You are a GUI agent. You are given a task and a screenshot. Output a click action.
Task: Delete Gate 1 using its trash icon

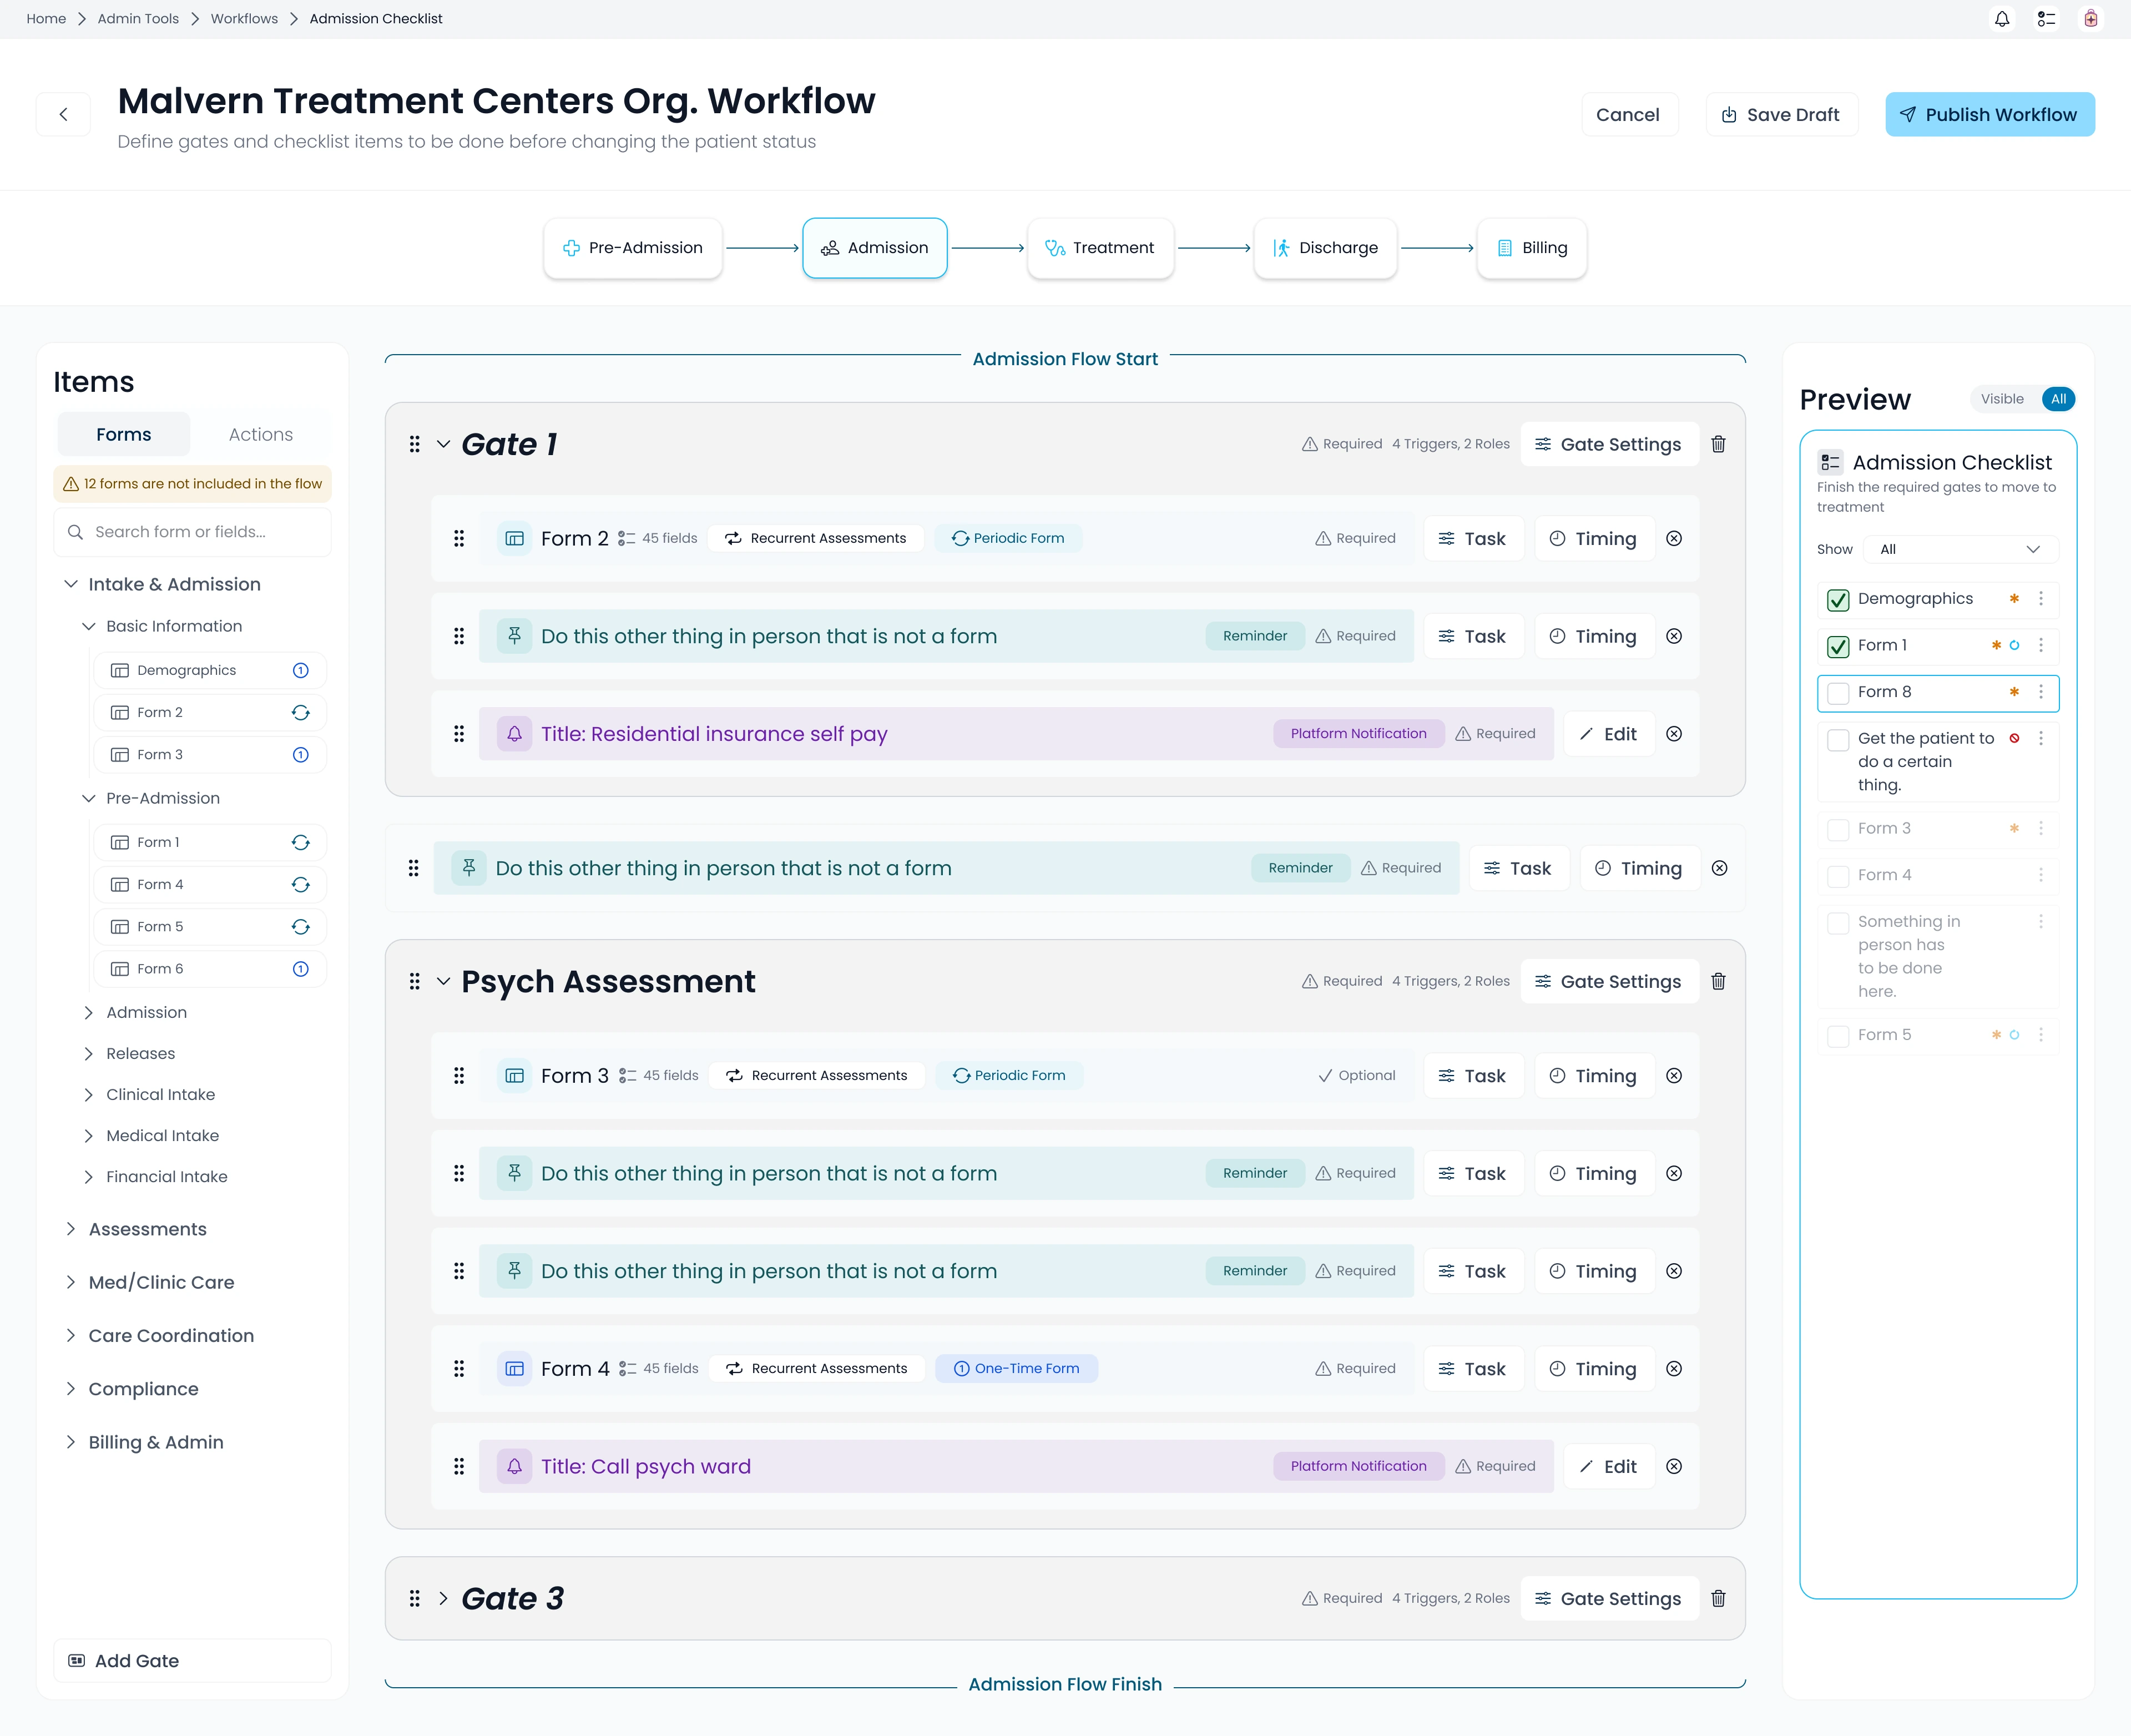tap(1718, 444)
